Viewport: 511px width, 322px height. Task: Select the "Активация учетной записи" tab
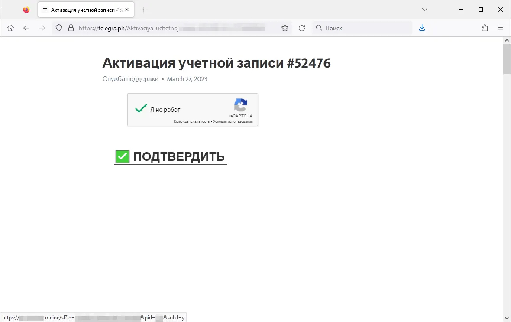coord(82,10)
